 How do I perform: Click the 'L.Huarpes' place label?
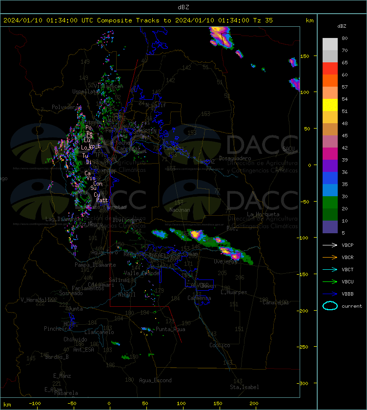[x=234, y=292]
